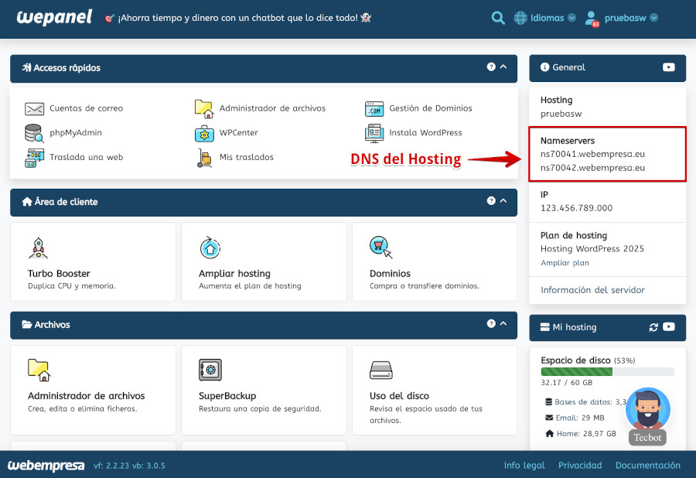Collapse the Archivos section

(x=503, y=323)
